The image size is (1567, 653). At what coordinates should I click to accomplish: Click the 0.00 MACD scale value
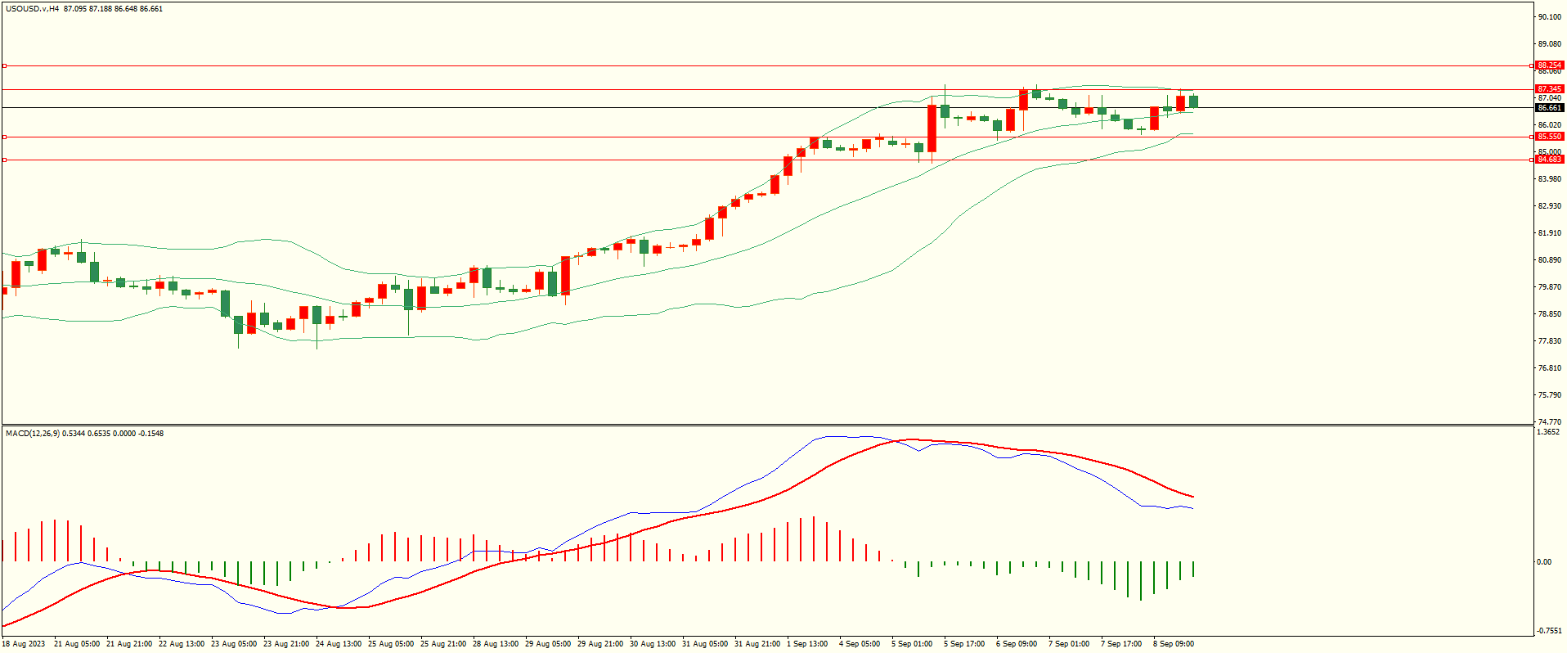pyautogui.click(x=1544, y=562)
